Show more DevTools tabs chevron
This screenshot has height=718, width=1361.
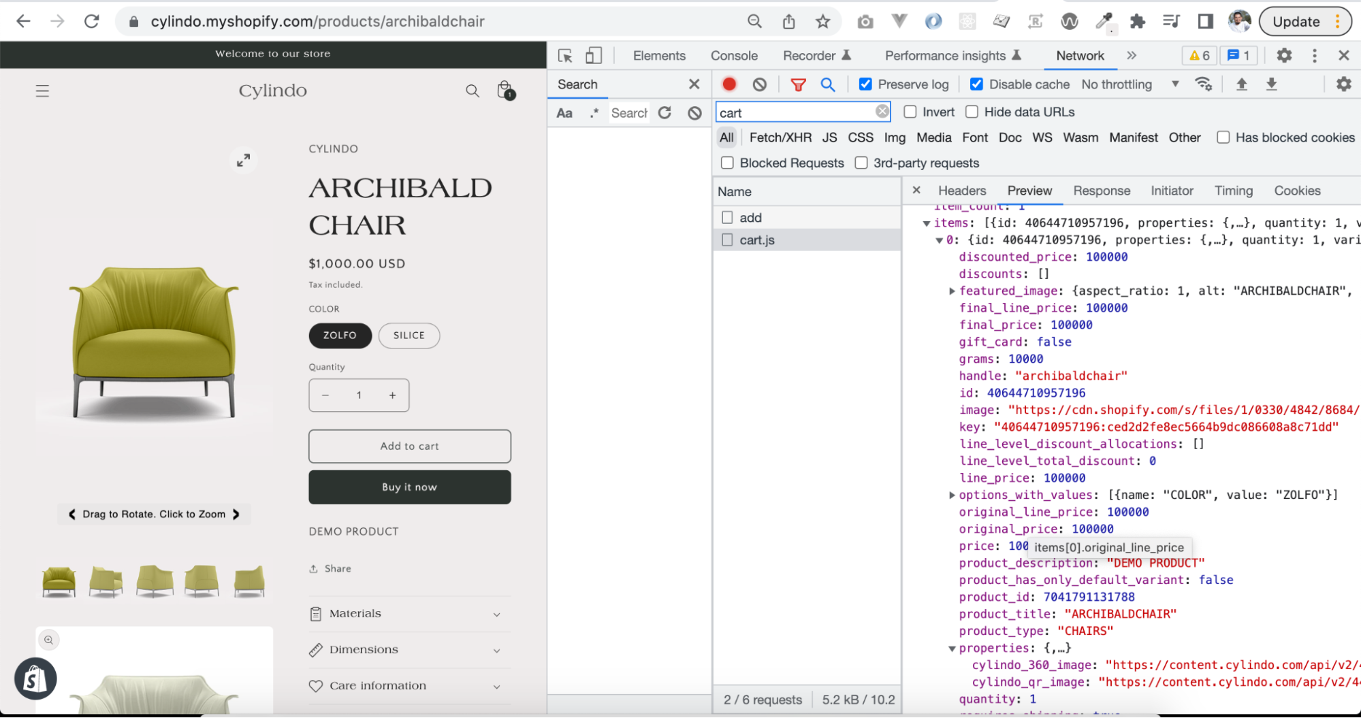[1132, 56]
